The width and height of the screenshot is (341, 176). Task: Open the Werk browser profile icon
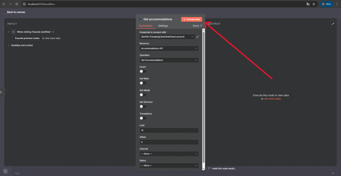[x=326, y=4]
